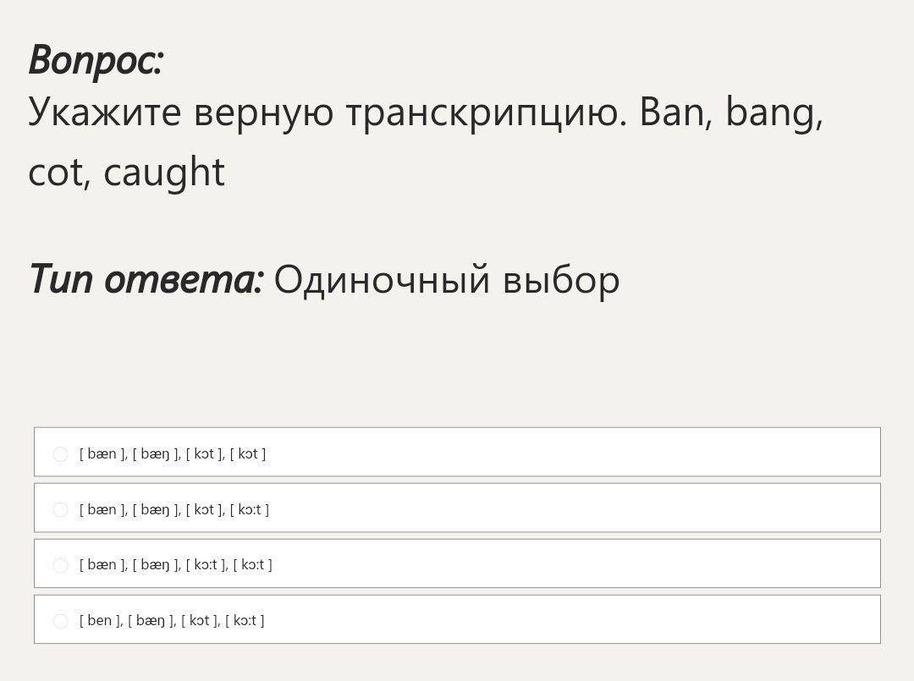Image resolution: width=914 pixels, height=681 pixels.
Task: Click blank area of fourth answer box
Action: point(575,620)
